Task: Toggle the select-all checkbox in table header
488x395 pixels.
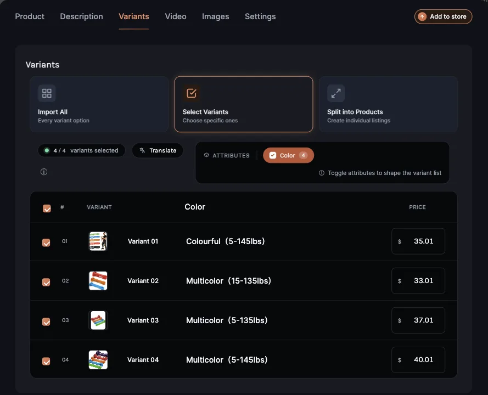Action: (47, 208)
